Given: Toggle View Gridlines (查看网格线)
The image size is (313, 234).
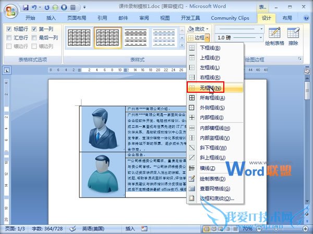Looking at the screenshot, I should click(x=215, y=189).
